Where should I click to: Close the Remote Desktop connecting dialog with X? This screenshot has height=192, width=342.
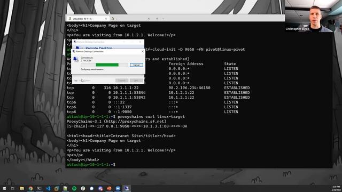pos(143,51)
